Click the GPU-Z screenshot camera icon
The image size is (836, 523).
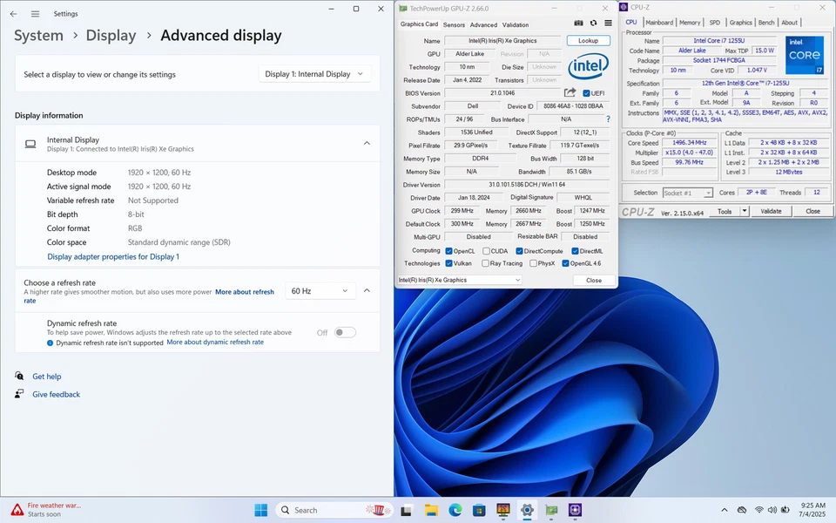click(x=579, y=24)
